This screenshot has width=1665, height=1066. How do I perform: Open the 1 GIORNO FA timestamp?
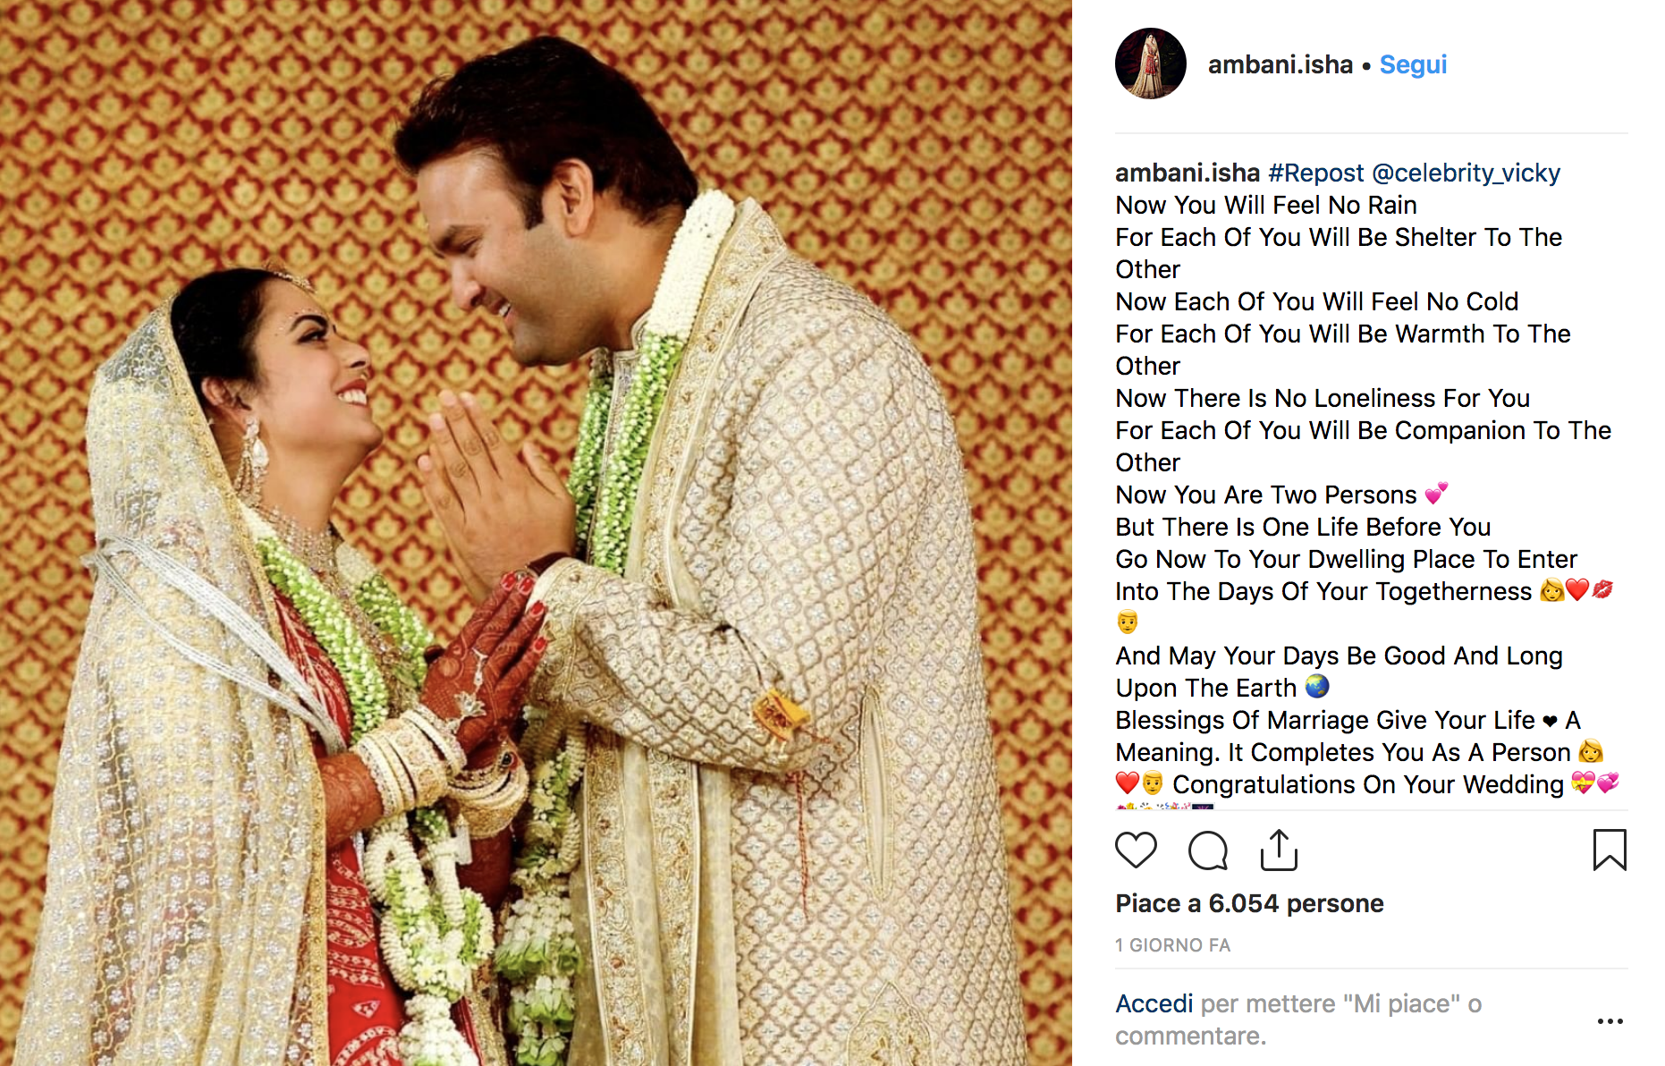point(1172,945)
